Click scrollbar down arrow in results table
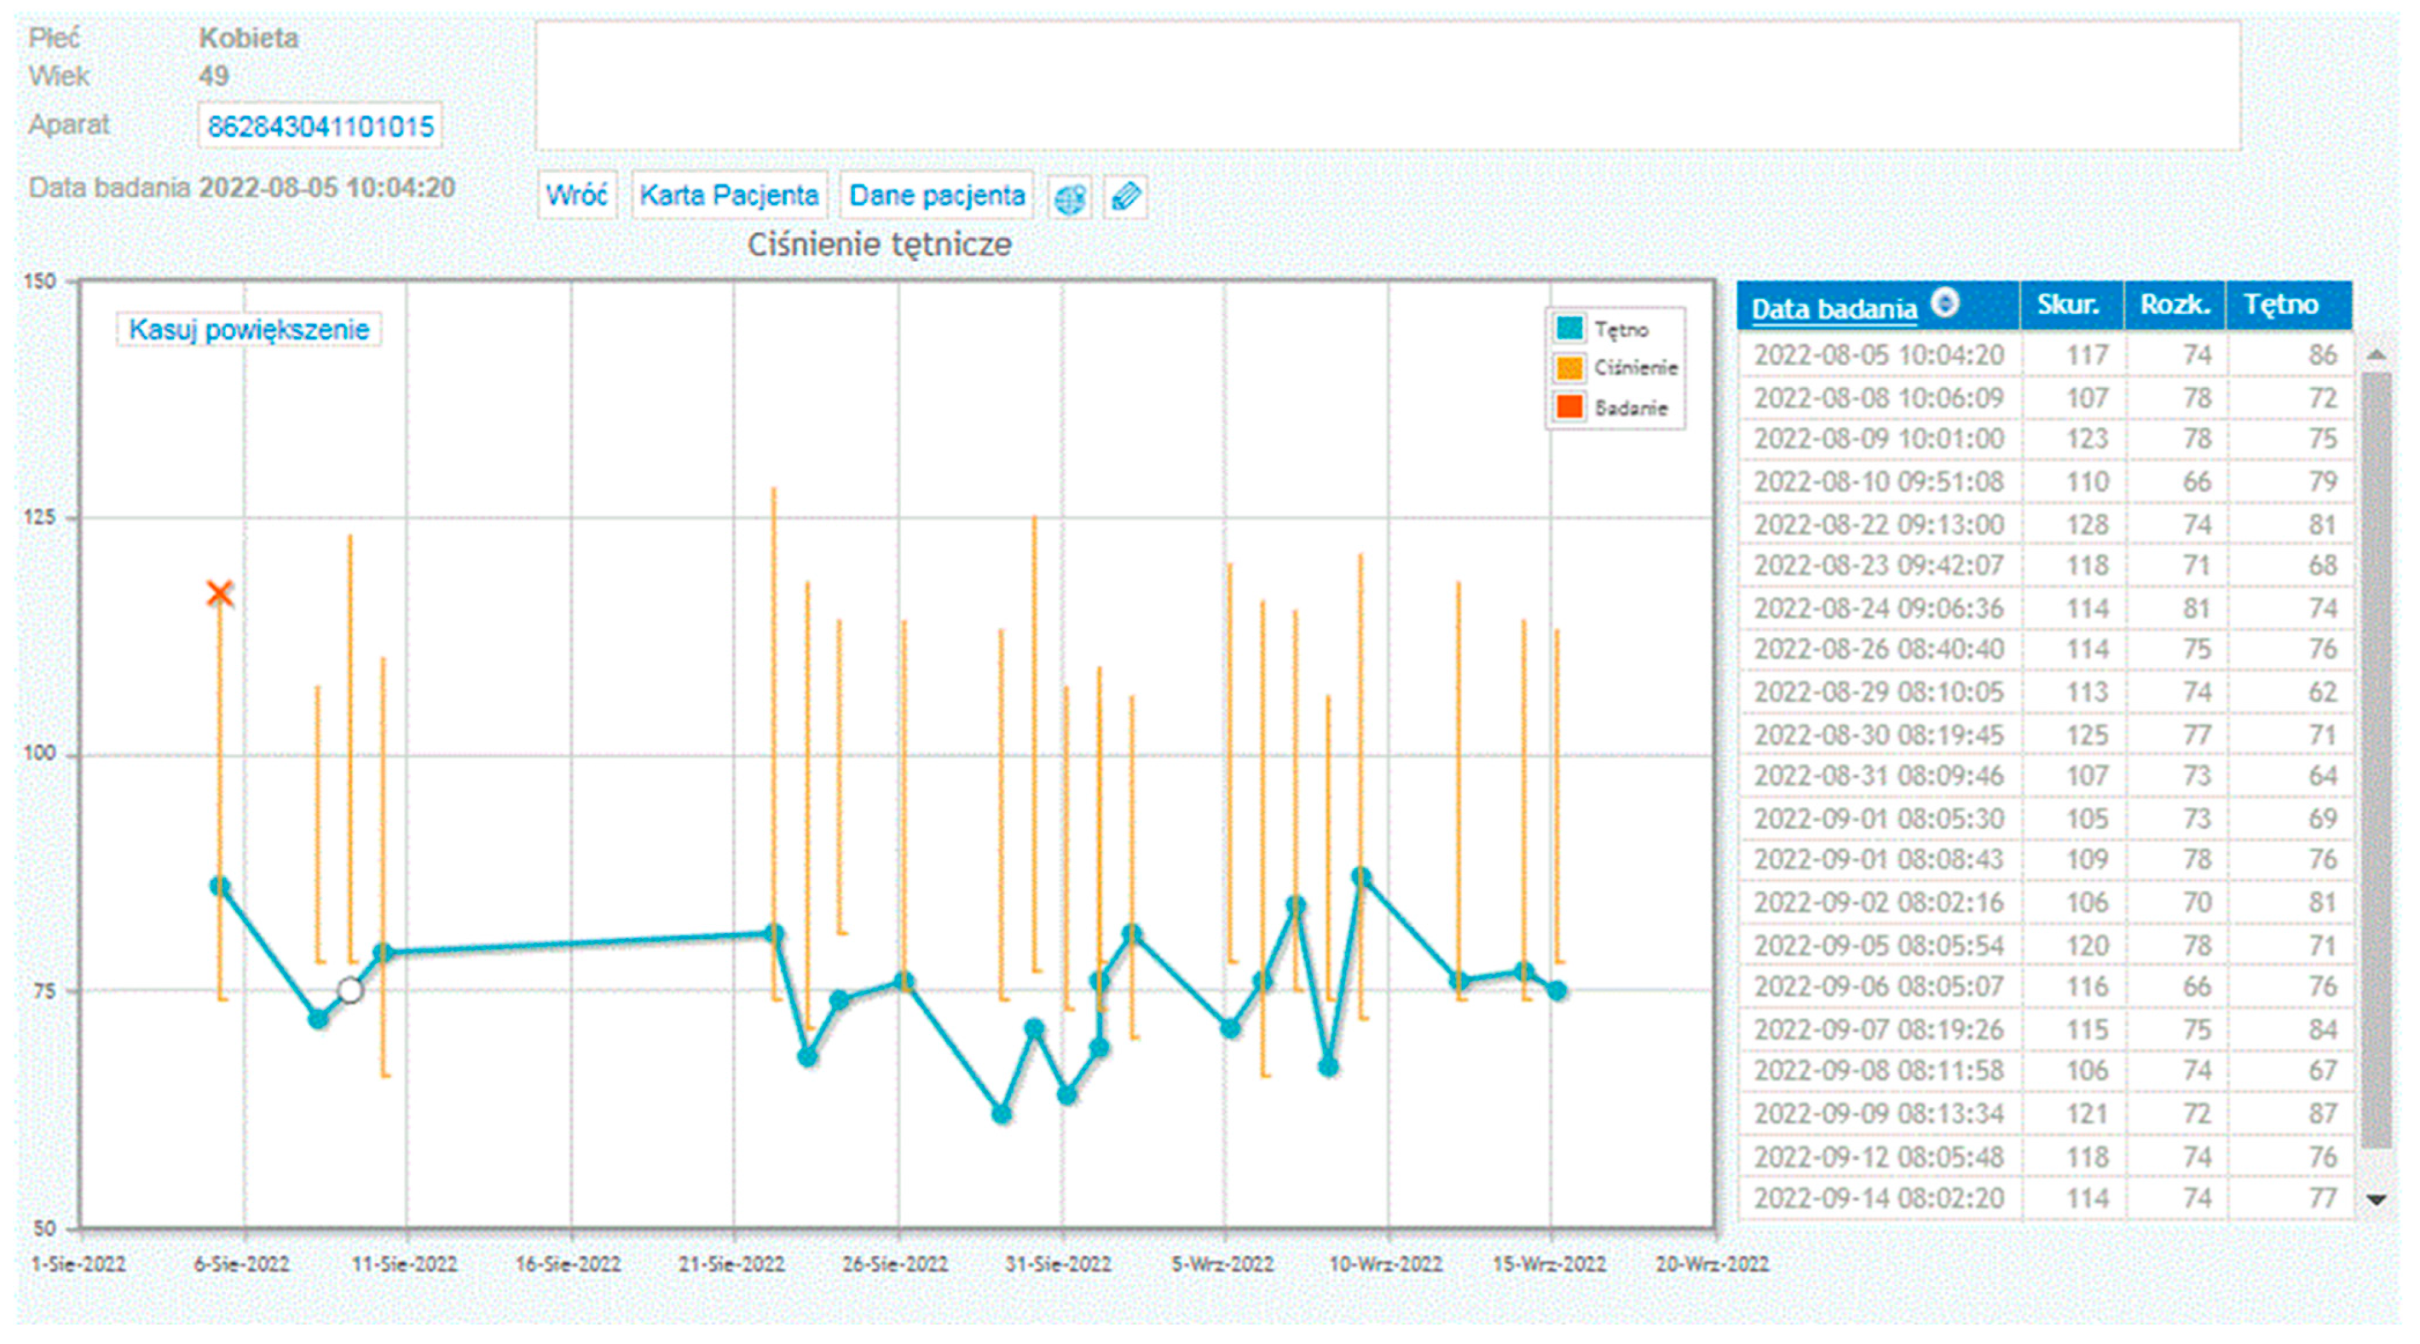The width and height of the screenshot is (2420, 1344). click(2376, 1200)
